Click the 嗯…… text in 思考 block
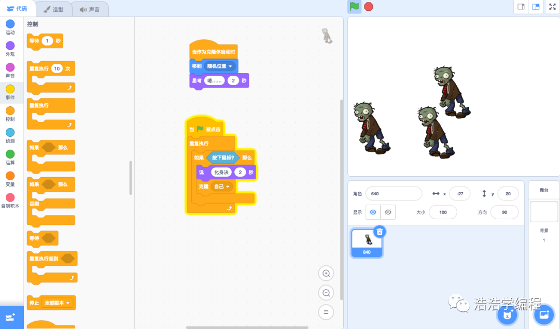 click(x=214, y=81)
